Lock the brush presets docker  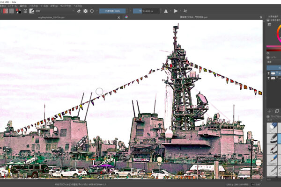click(x=268, y=116)
